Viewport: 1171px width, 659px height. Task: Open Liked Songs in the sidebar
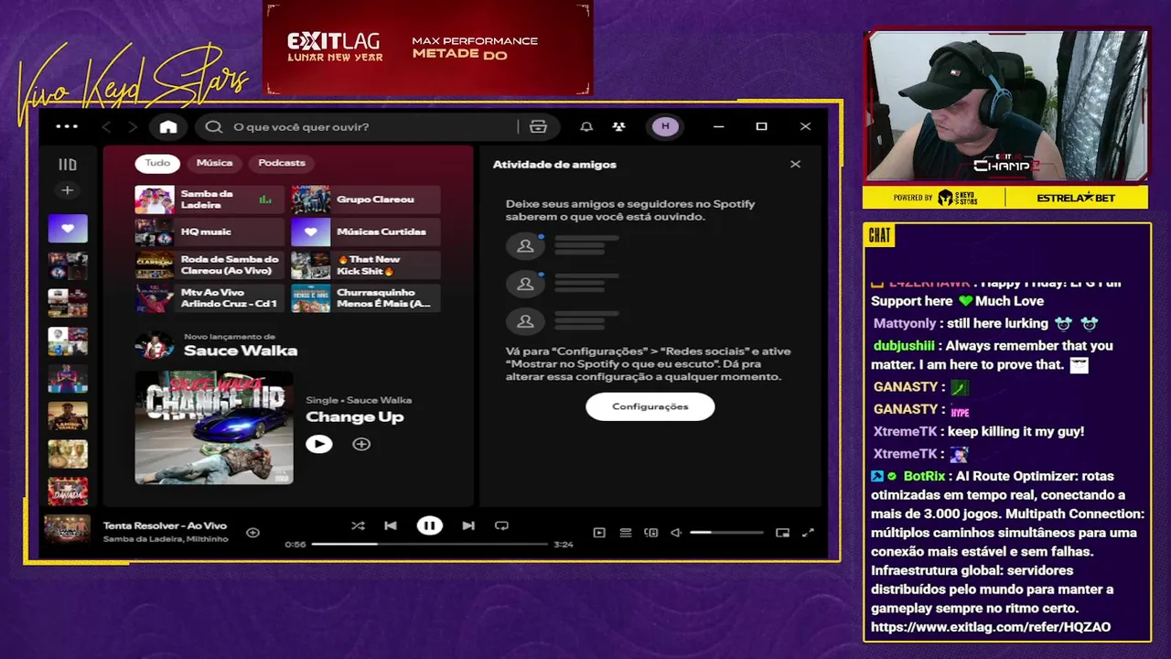[x=68, y=229]
